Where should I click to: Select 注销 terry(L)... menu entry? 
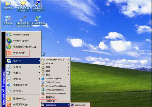(23, 98)
